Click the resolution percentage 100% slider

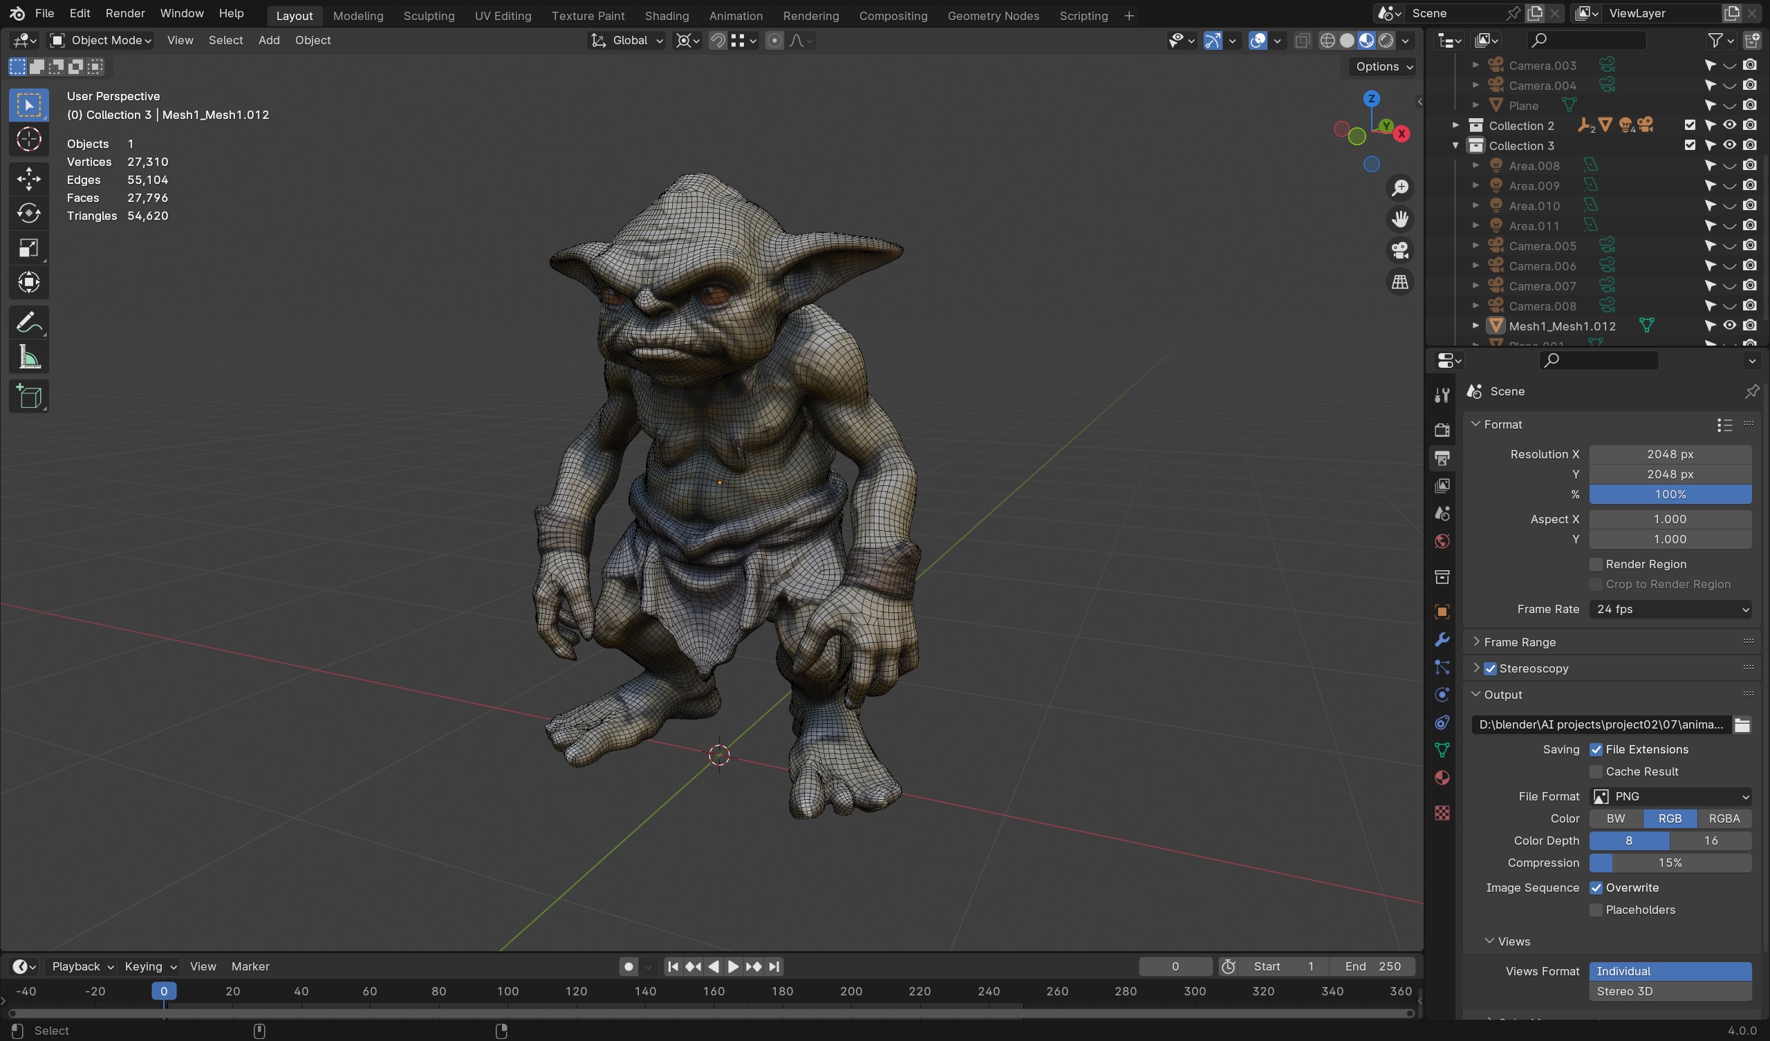pos(1670,494)
